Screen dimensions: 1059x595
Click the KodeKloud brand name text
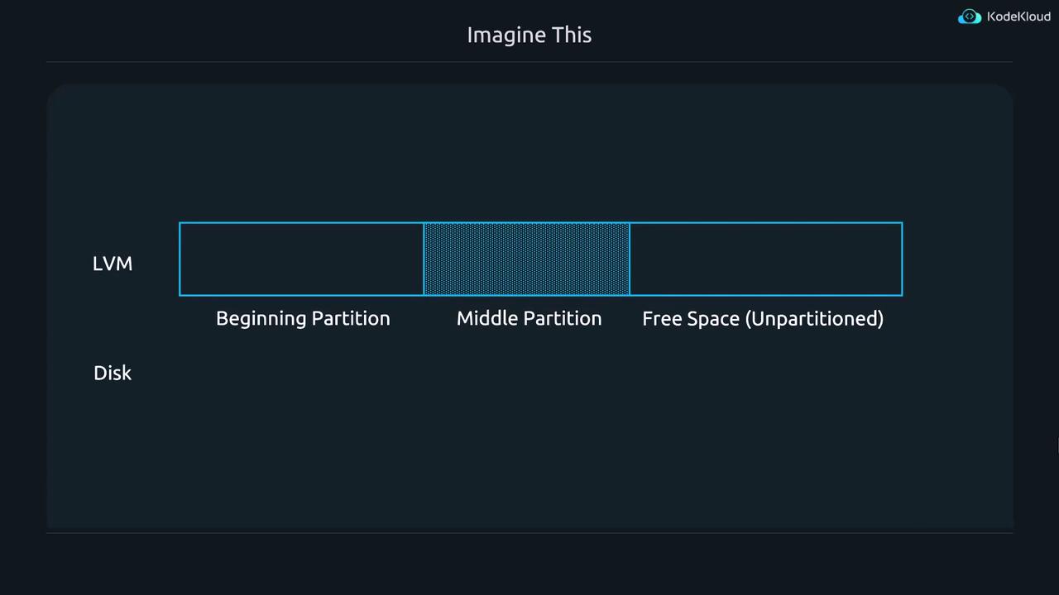[x=1018, y=17]
